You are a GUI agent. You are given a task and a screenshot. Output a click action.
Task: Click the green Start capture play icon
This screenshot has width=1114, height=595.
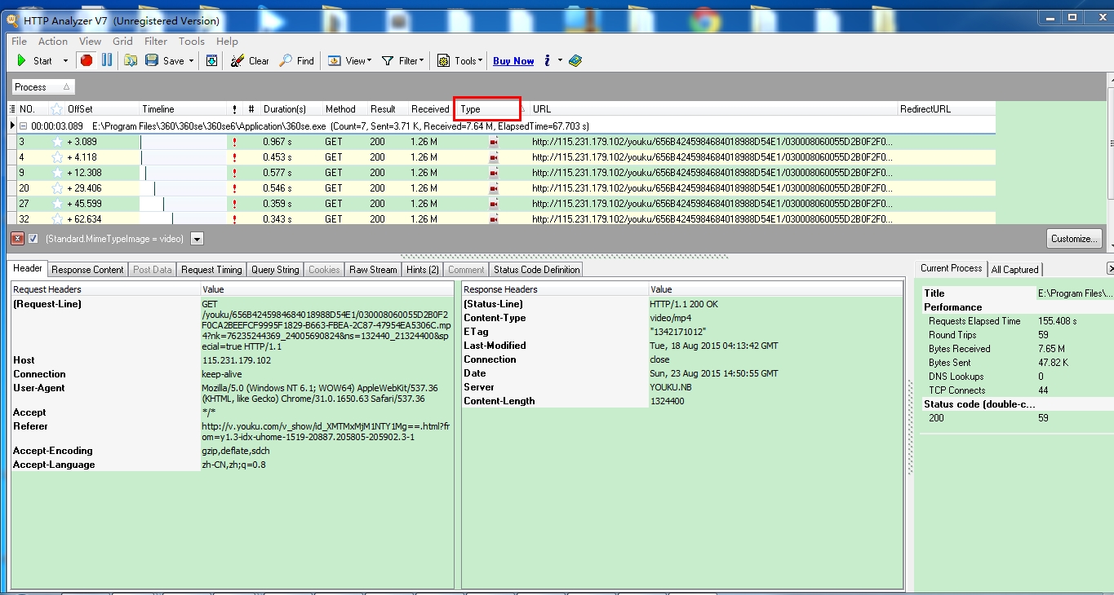(x=22, y=60)
